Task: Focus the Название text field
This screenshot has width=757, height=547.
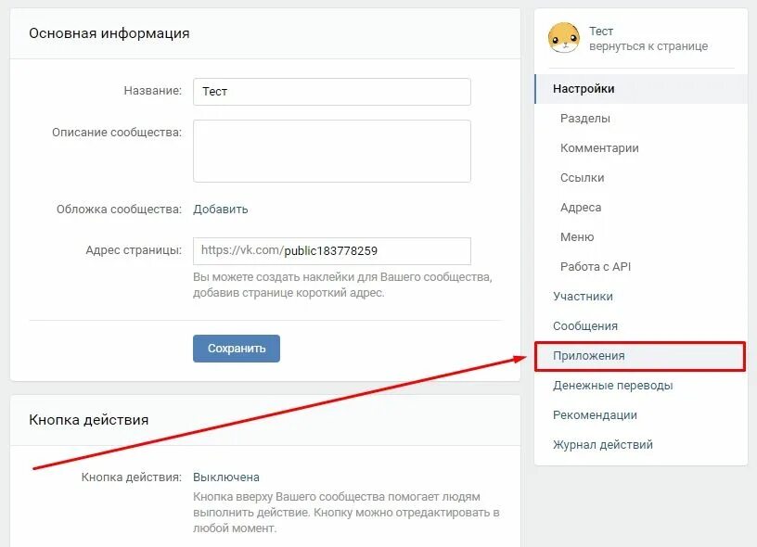Action: point(332,92)
